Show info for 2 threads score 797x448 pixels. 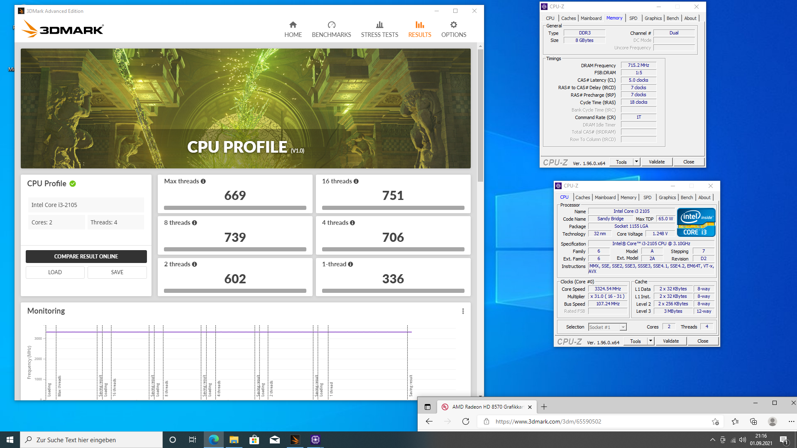(194, 264)
